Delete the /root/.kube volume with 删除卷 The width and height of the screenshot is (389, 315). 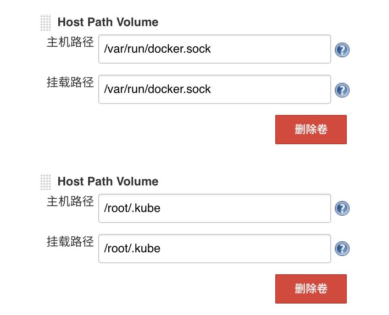point(311,289)
